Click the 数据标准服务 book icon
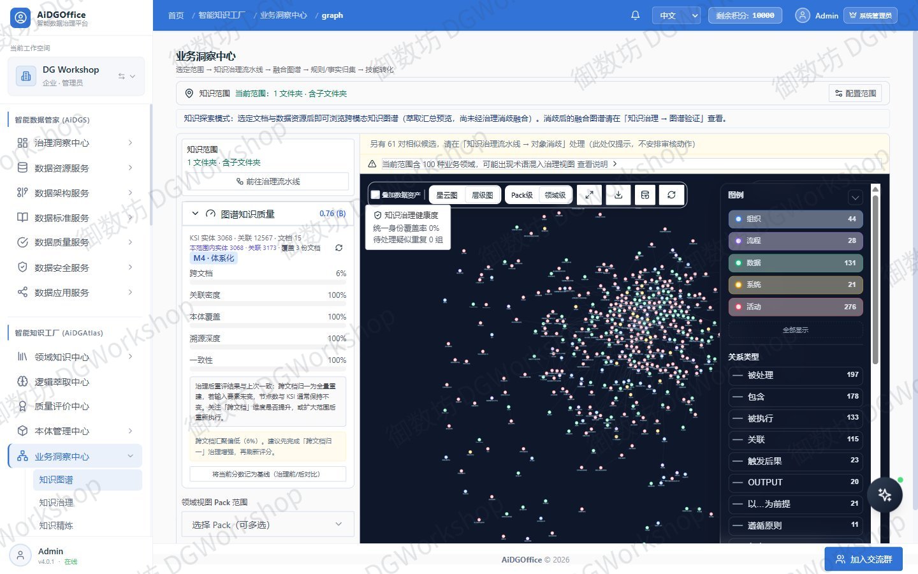This screenshot has height=574, width=918. pos(22,217)
